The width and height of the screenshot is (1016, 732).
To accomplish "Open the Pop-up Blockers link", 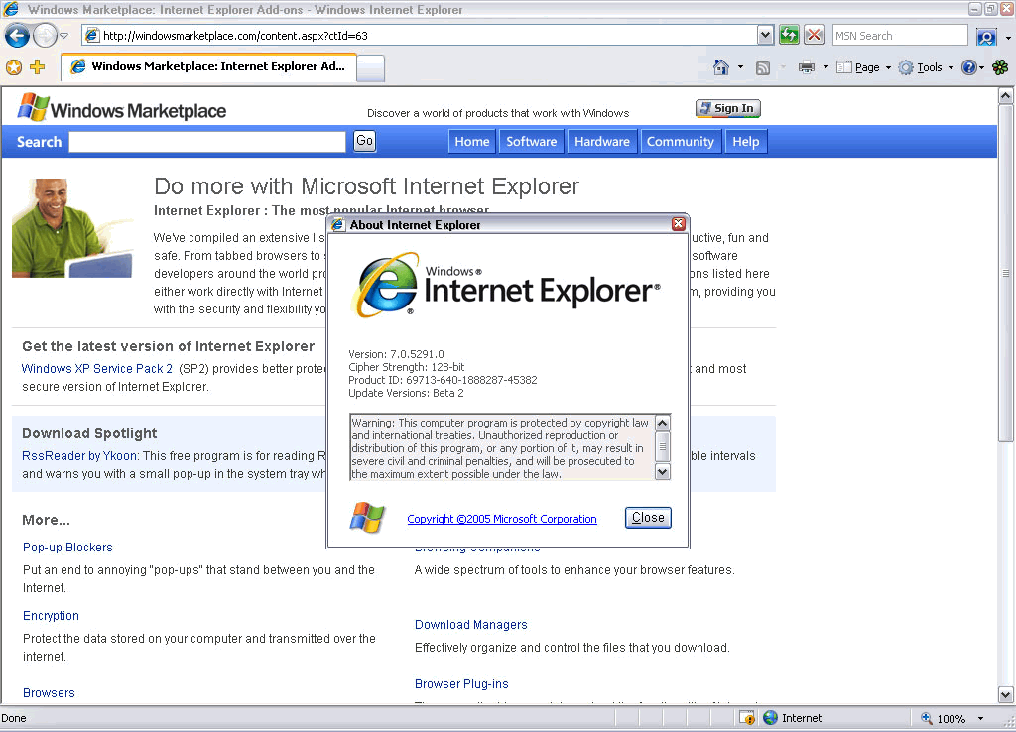I will point(67,548).
